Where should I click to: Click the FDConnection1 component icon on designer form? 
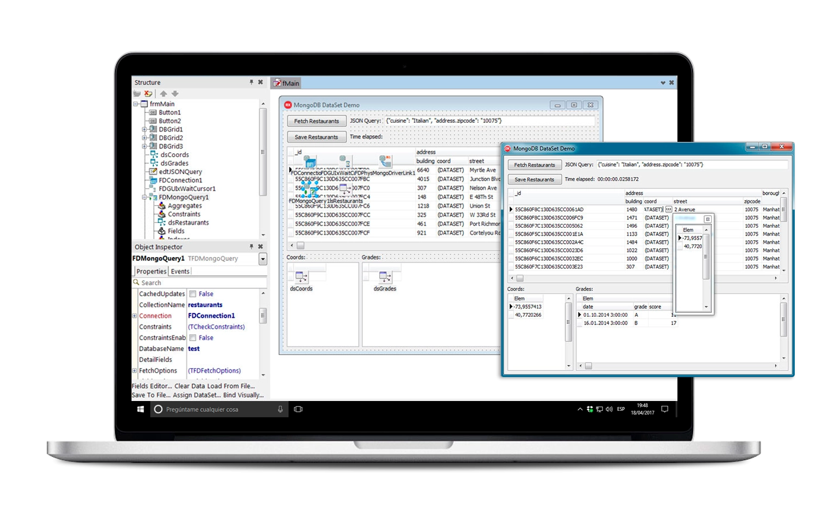[310, 161]
